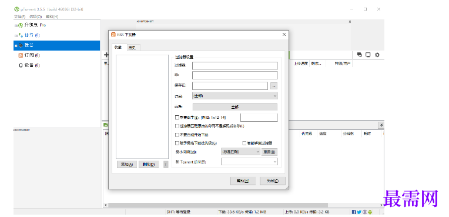Click the 上传速度 column header
The image size is (449, 217).
point(301,64)
